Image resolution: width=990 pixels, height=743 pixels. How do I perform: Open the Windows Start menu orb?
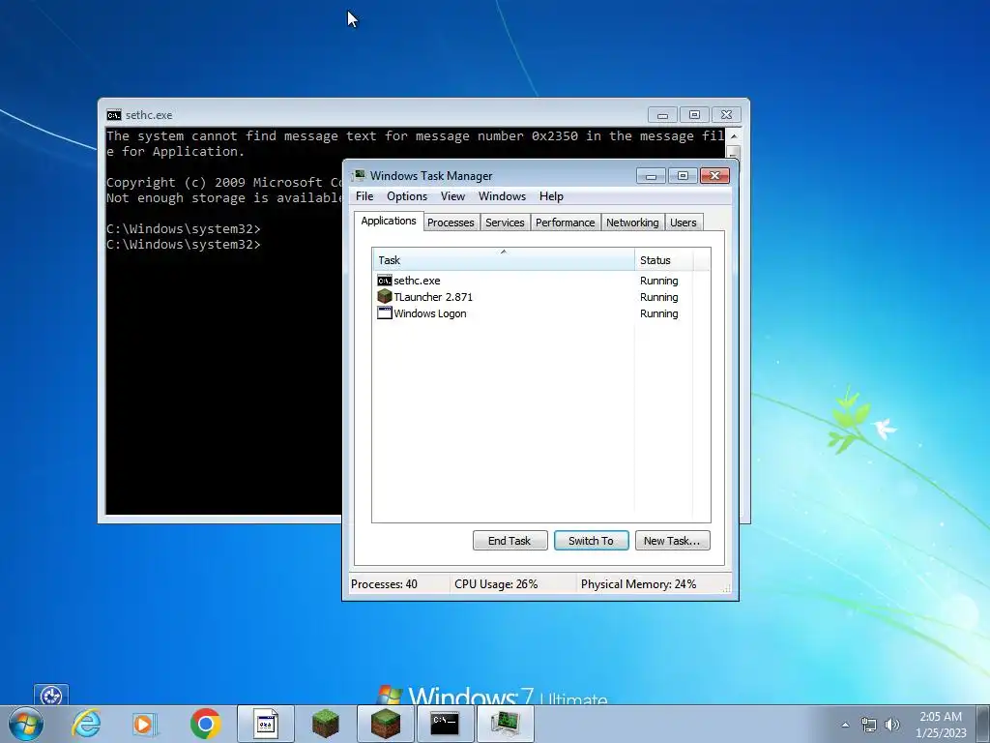[x=26, y=724]
